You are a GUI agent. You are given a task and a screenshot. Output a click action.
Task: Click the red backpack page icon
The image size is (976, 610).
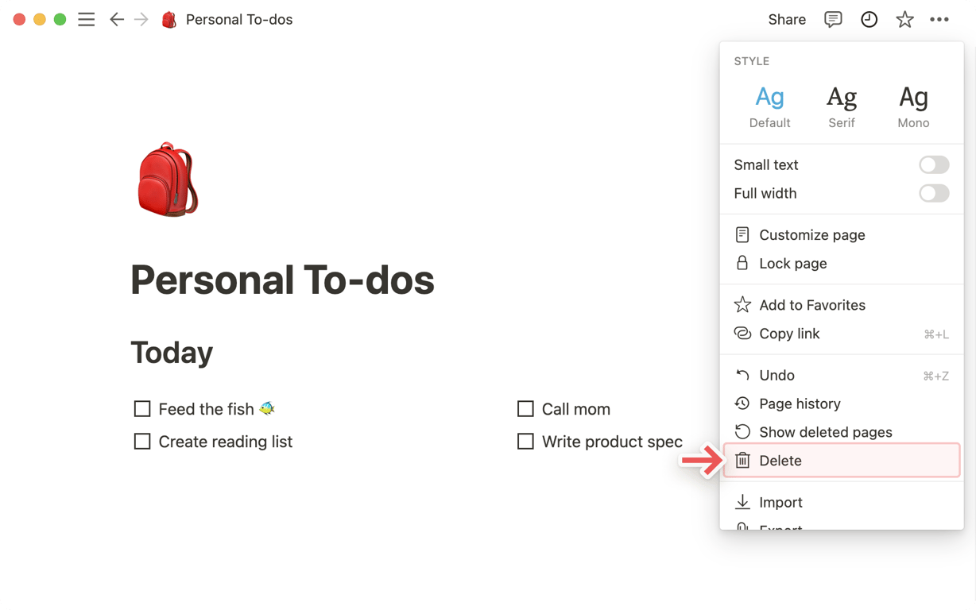(168, 180)
